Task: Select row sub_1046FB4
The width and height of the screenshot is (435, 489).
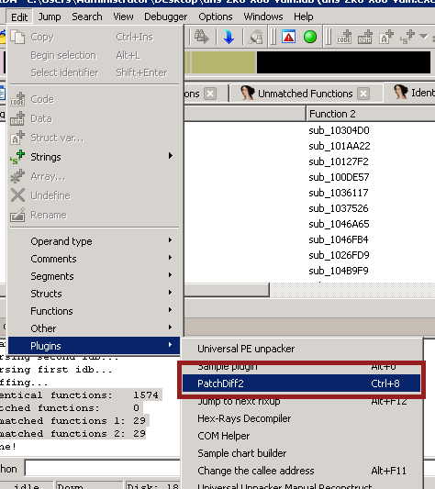Action: (339, 239)
